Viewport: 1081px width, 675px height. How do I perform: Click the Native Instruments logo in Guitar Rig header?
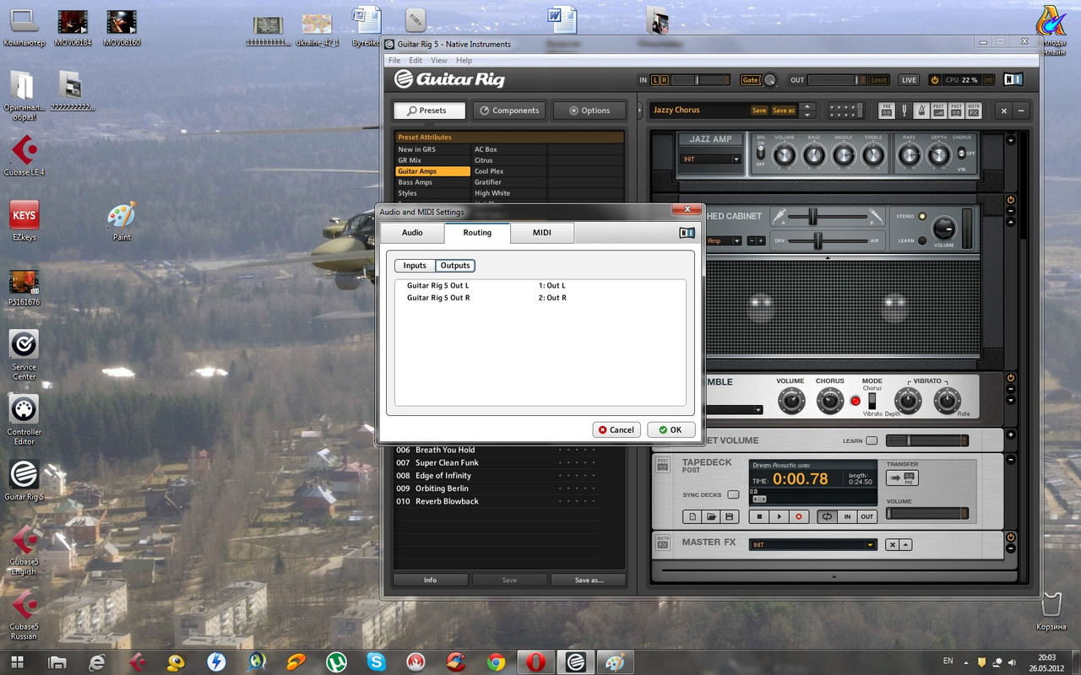tap(1014, 79)
